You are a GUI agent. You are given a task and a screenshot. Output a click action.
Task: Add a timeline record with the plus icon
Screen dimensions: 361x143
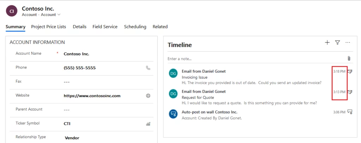coord(327,42)
